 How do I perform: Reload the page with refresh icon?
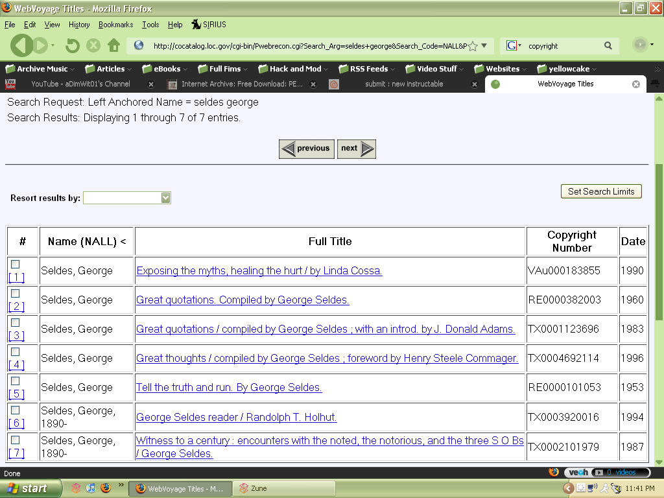pos(73,45)
